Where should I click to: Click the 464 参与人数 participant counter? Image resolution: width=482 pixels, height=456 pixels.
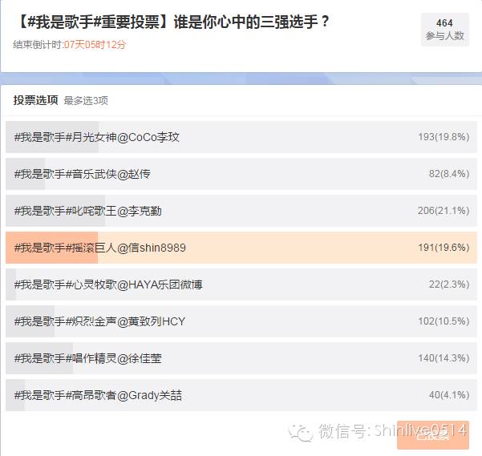coord(445,30)
